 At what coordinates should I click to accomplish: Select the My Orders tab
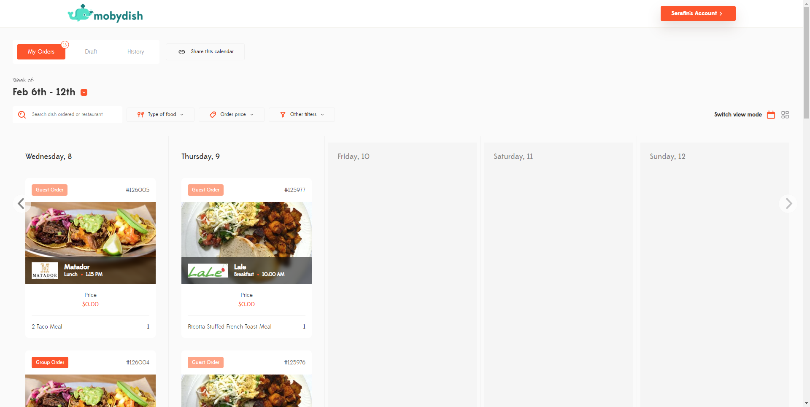pyautogui.click(x=41, y=51)
